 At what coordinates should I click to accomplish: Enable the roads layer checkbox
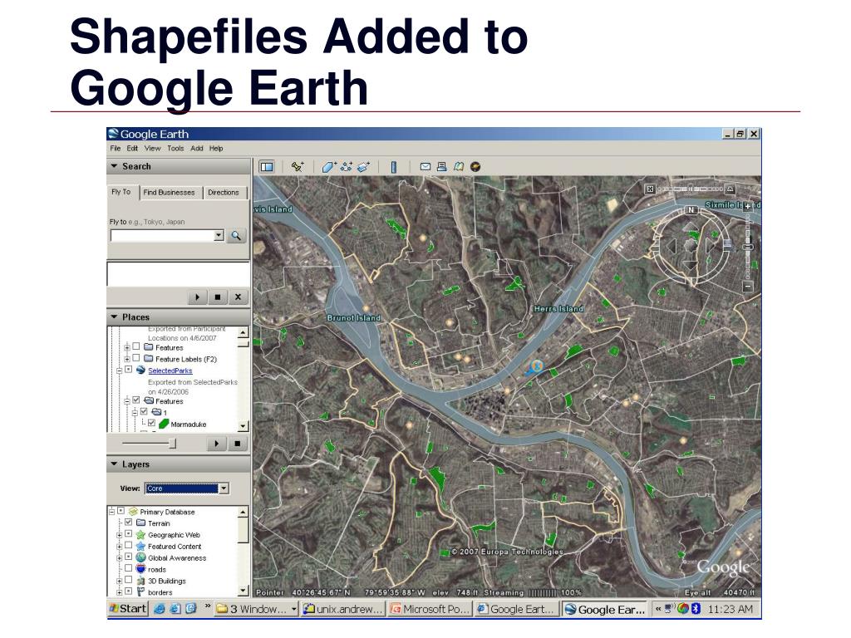coord(129,568)
